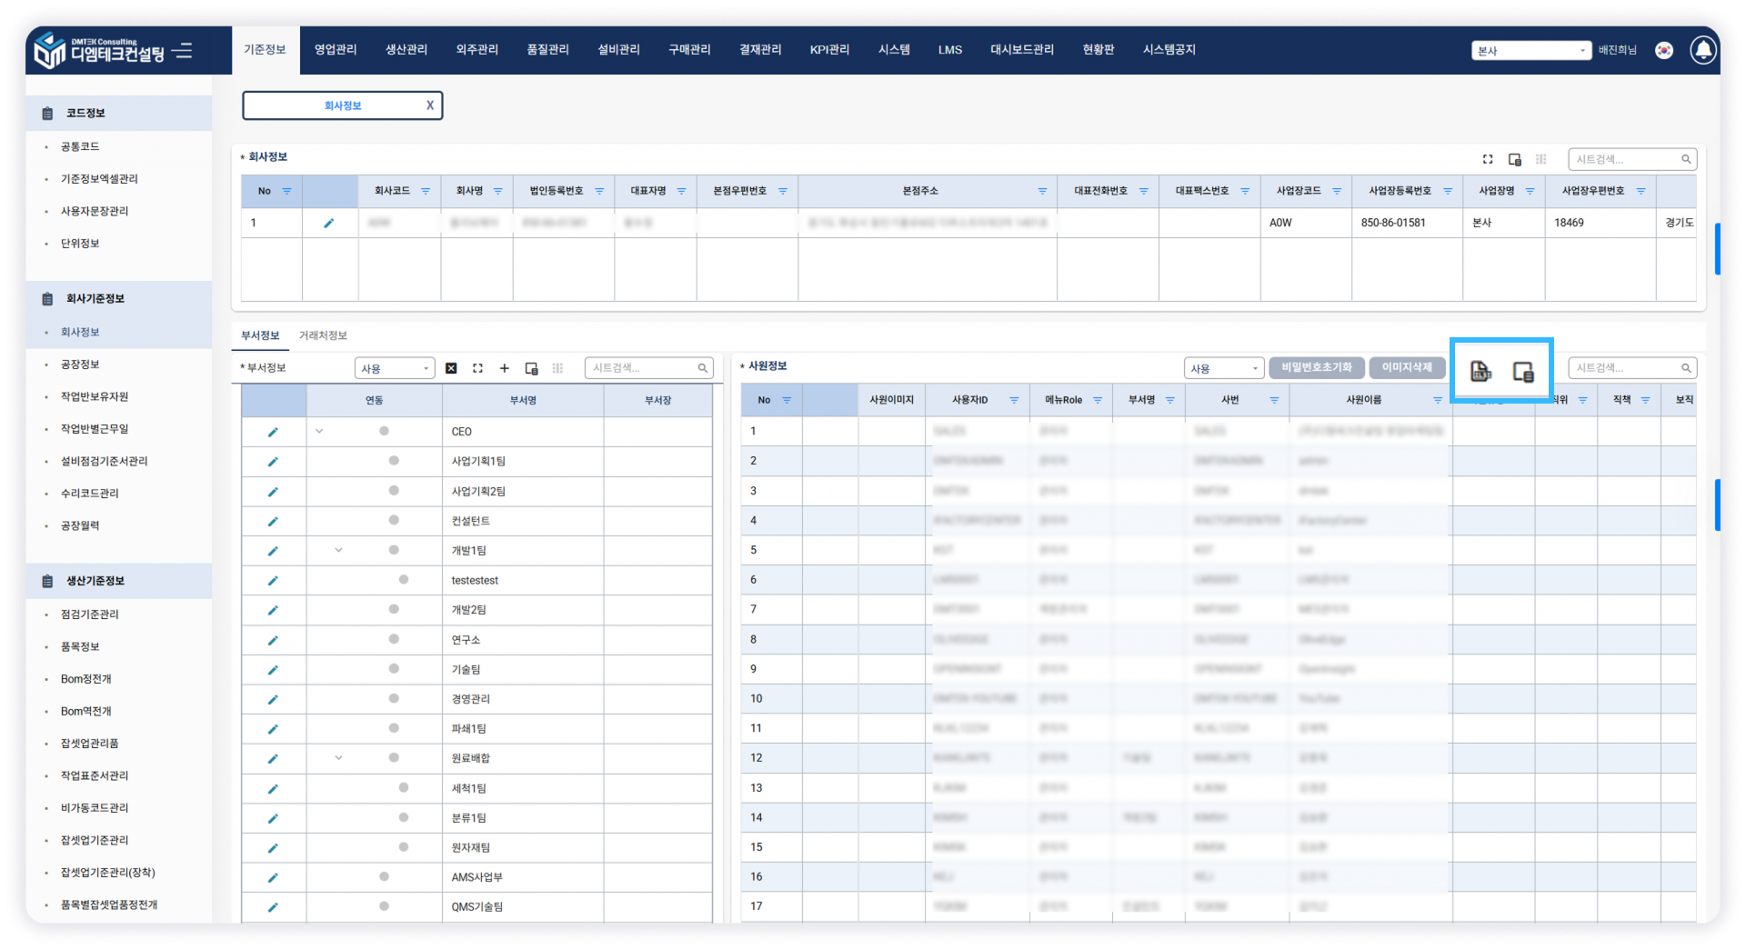Click the pencil icon for CEO row

click(273, 432)
